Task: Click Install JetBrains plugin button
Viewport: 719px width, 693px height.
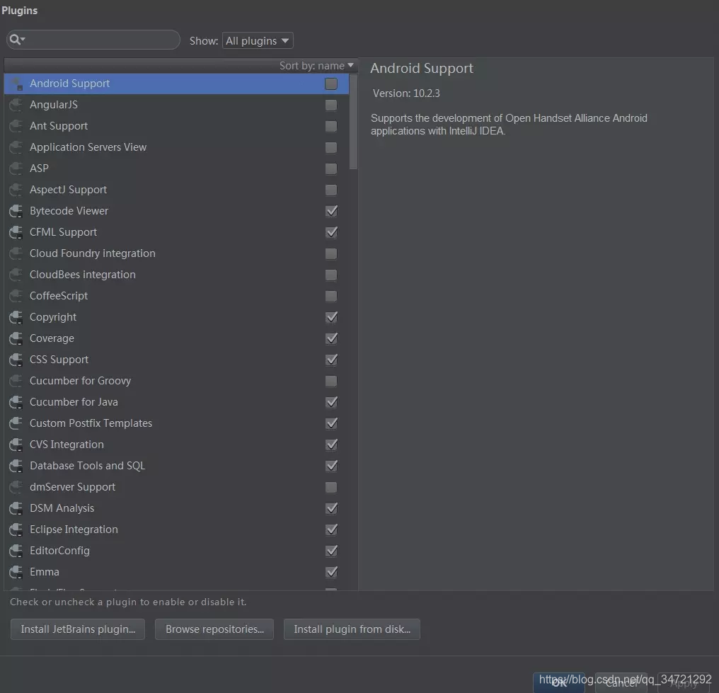Action: tap(78, 629)
